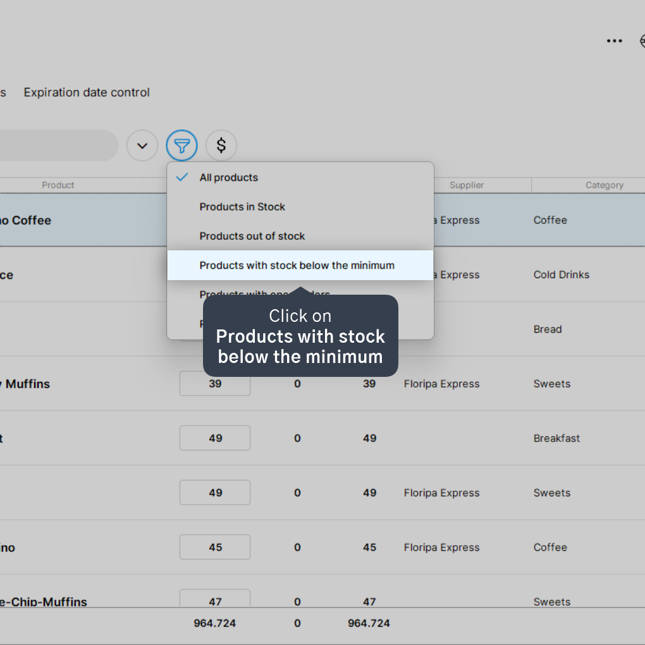This screenshot has height=645, width=645.
Task: Edit stock quantity 39 for Muffins row
Action: coord(215,383)
